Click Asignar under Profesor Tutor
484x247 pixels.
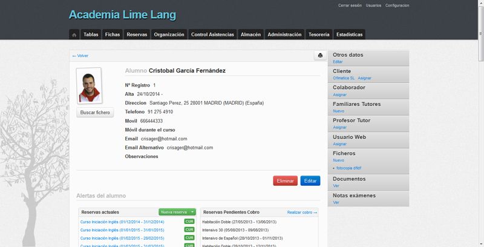[x=339, y=127]
